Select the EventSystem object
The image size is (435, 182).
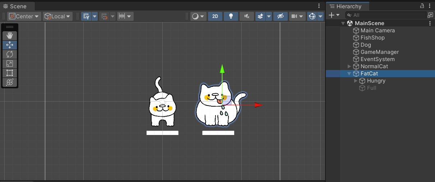click(x=378, y=59)
